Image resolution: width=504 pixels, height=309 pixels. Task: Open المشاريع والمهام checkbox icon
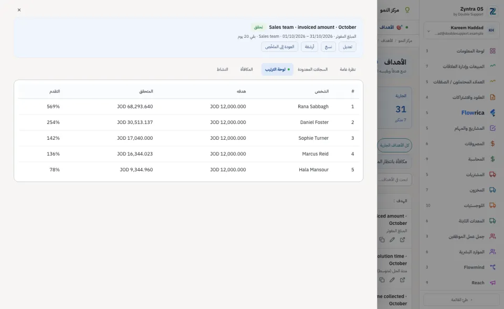tap(492, 128)
